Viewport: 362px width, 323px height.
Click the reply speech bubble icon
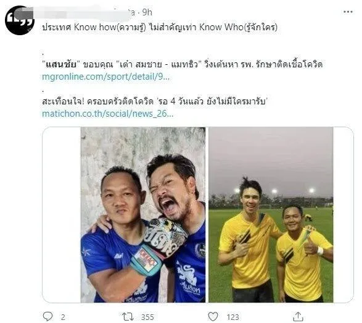click(x=47, y=316)
